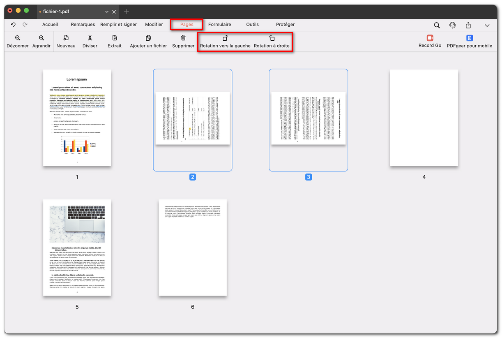
Task: Select the Agrandir zoom-in tool
Action: click(41, 41)
